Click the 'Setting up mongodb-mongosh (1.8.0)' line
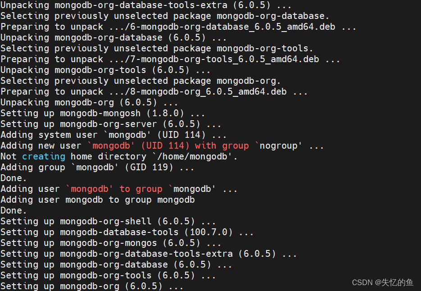The height and width of the screenshot is (291, 421). [x=103, y=113]
